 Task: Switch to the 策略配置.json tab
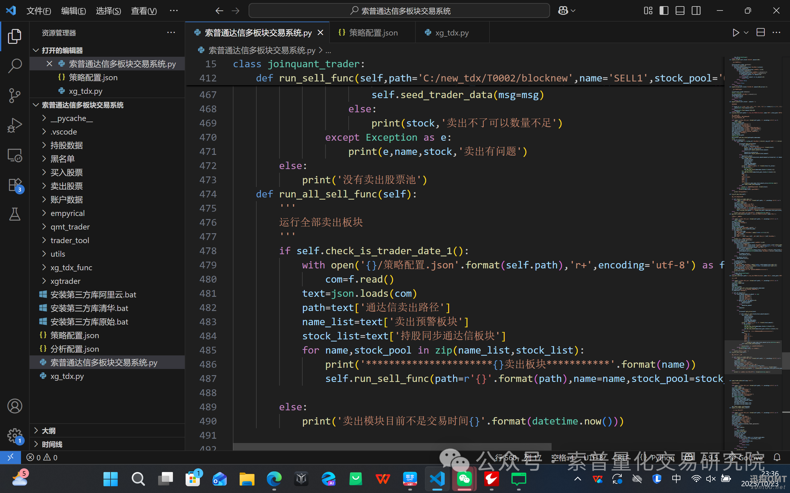click(x=373, y=33)
